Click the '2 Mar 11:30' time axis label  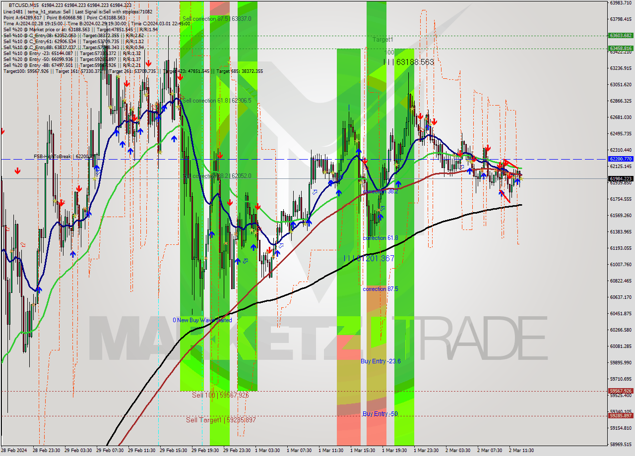coord(521,451)
